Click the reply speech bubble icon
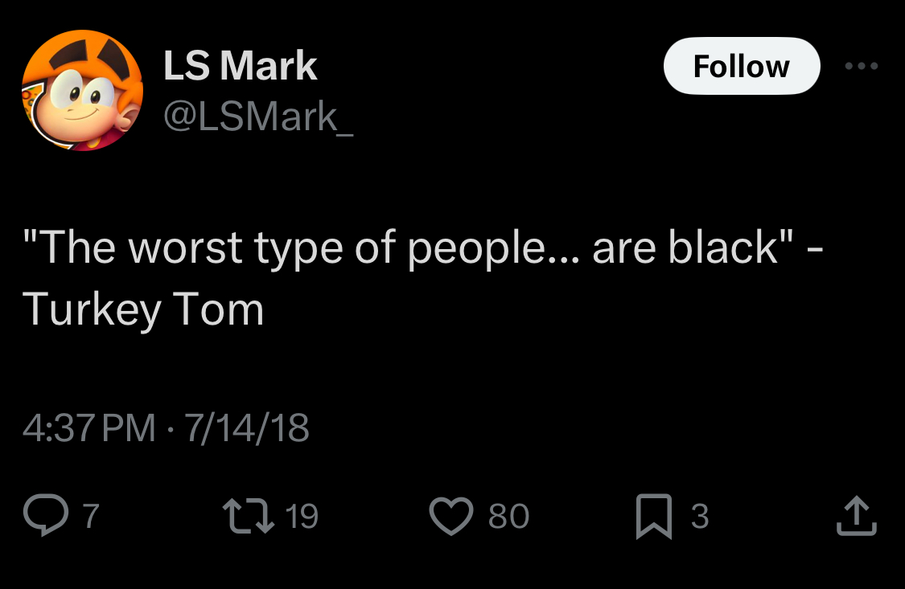Viewport: 905px width, 589px height. point(47,515)
